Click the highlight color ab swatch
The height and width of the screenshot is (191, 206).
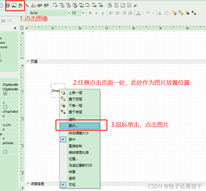[148, 13]
